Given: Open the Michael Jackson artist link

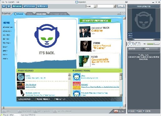Looking at the screenshot, I should [33, 93].
